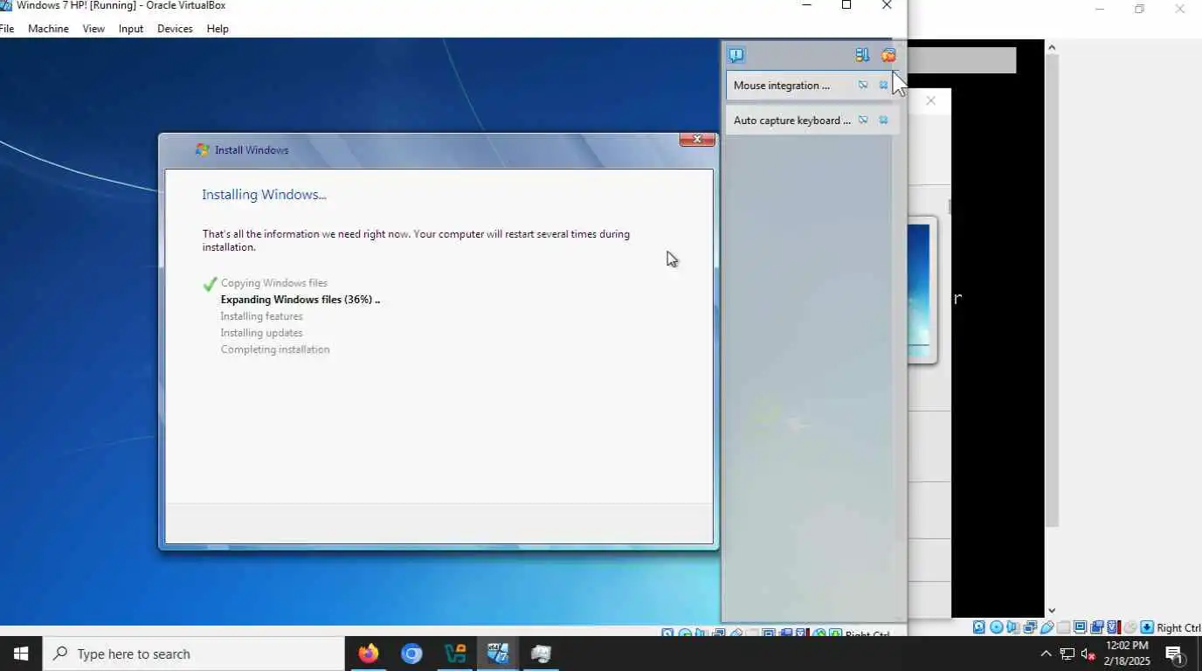This screenshot has width=1202, height=671.
Task: Close the inner panel with the X in the background window
Action: tap(930, 100)
